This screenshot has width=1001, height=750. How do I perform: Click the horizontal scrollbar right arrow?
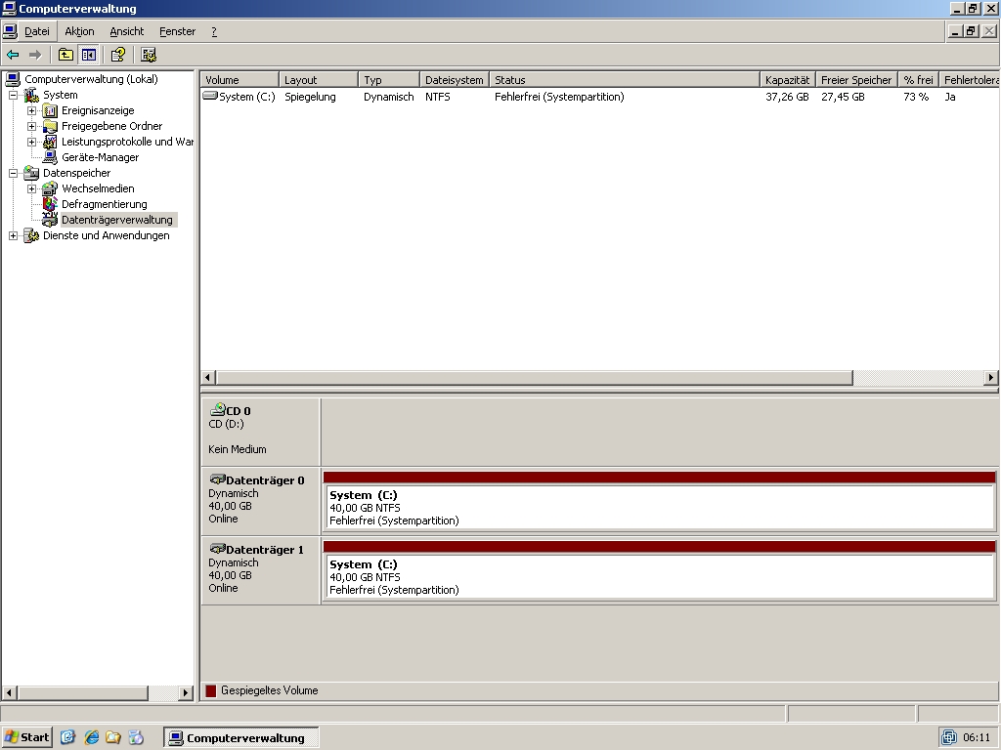pyautogui.click(x=993, y=377)
